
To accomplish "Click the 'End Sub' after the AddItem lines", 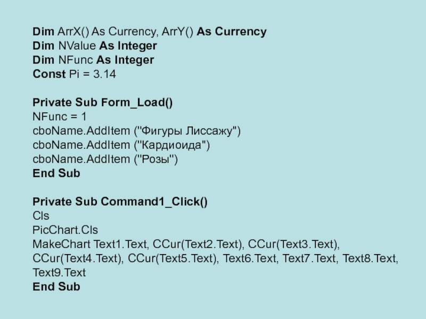I will coord(56,173).
